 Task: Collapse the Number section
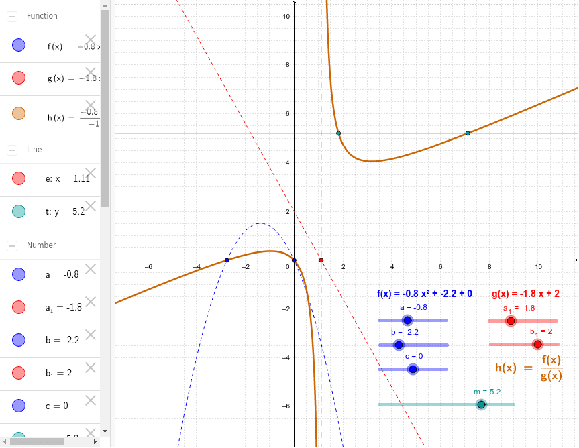[x=11, y=245]
